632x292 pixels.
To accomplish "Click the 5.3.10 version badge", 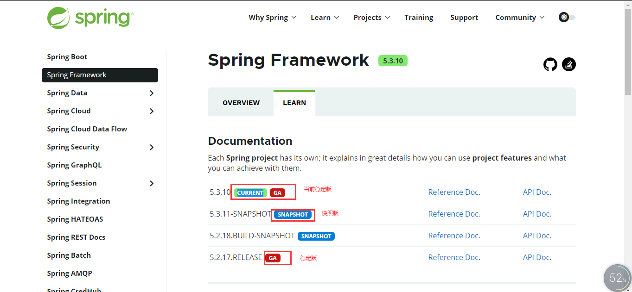I will point(393,61).
